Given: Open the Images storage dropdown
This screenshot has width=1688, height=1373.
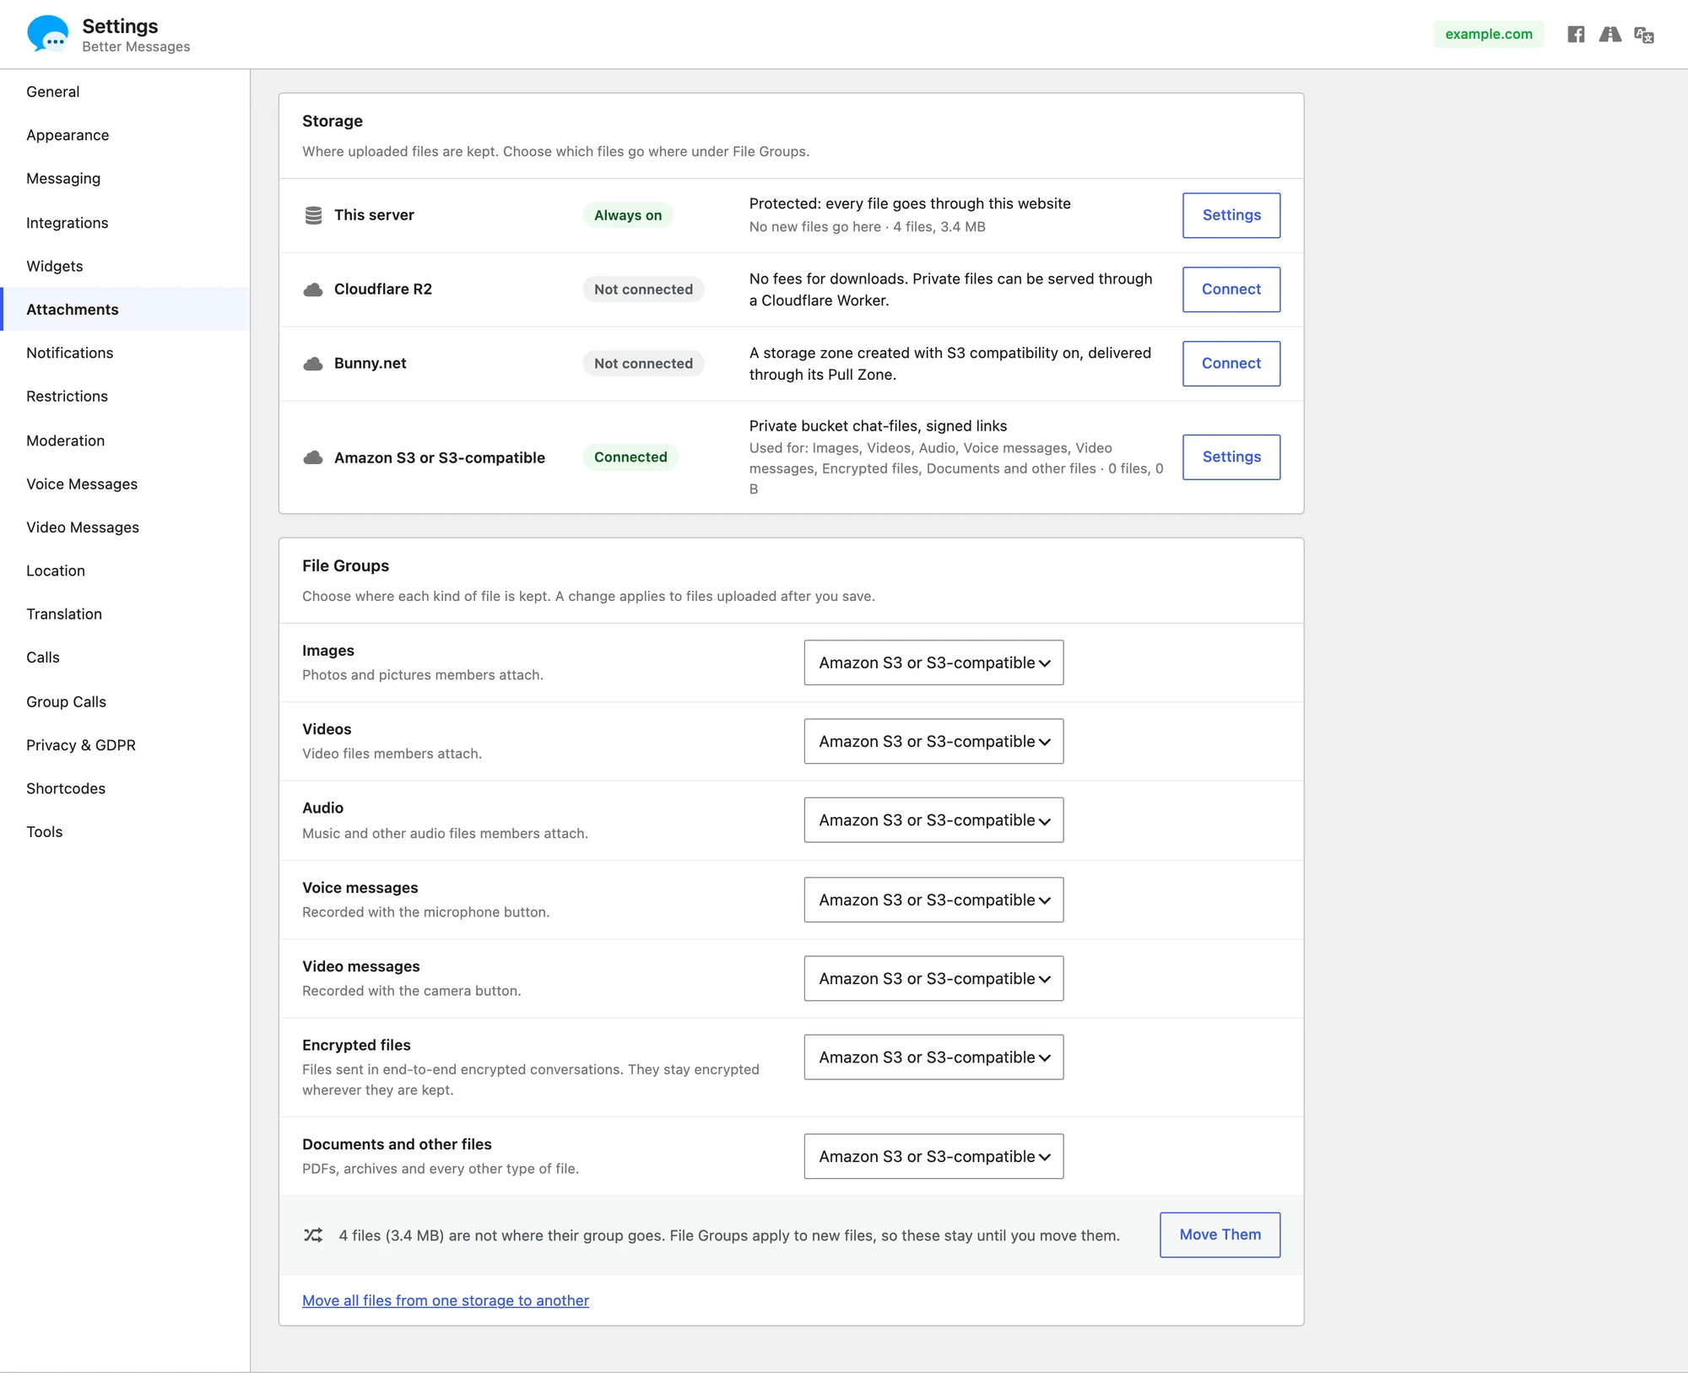Looking at the screenshot, I should [933, 662].
